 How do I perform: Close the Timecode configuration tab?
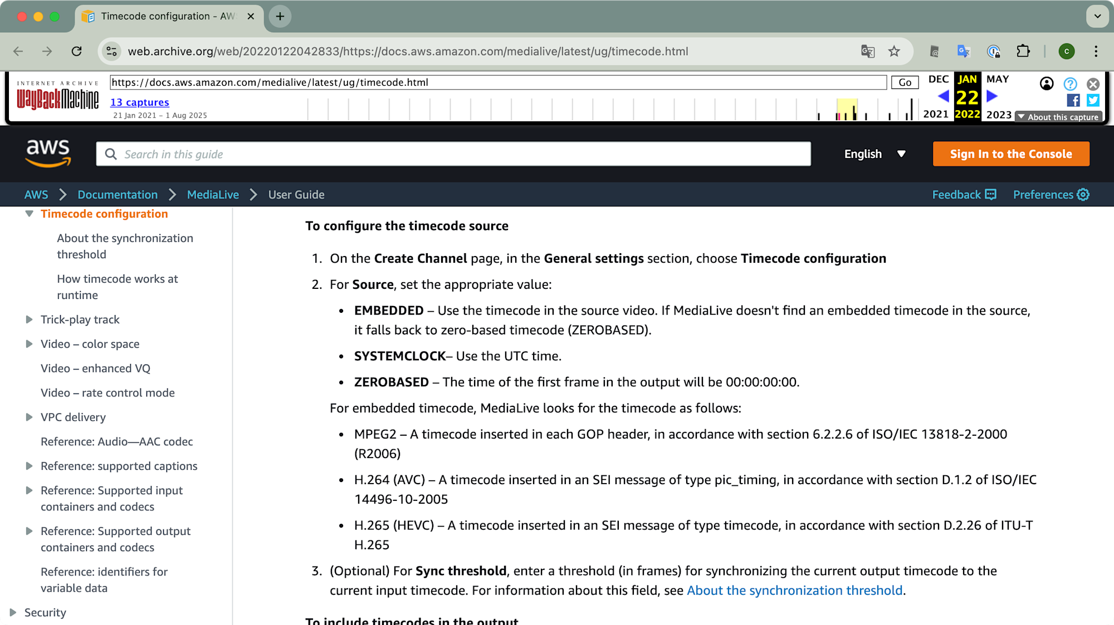pos(251,16)
